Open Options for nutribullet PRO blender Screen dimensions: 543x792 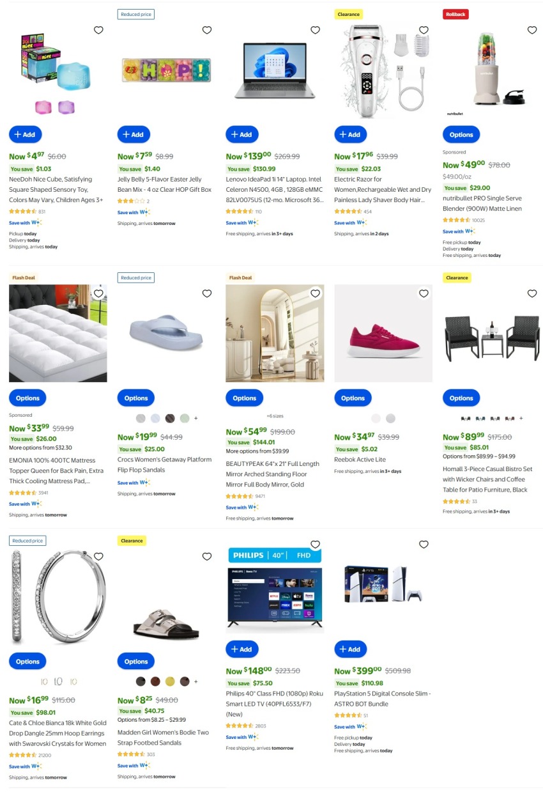pos(461,135)
